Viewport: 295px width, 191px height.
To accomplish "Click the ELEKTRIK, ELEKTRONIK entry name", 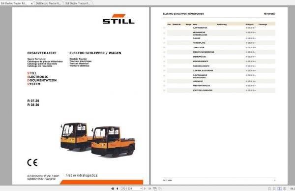I will 203,70.
